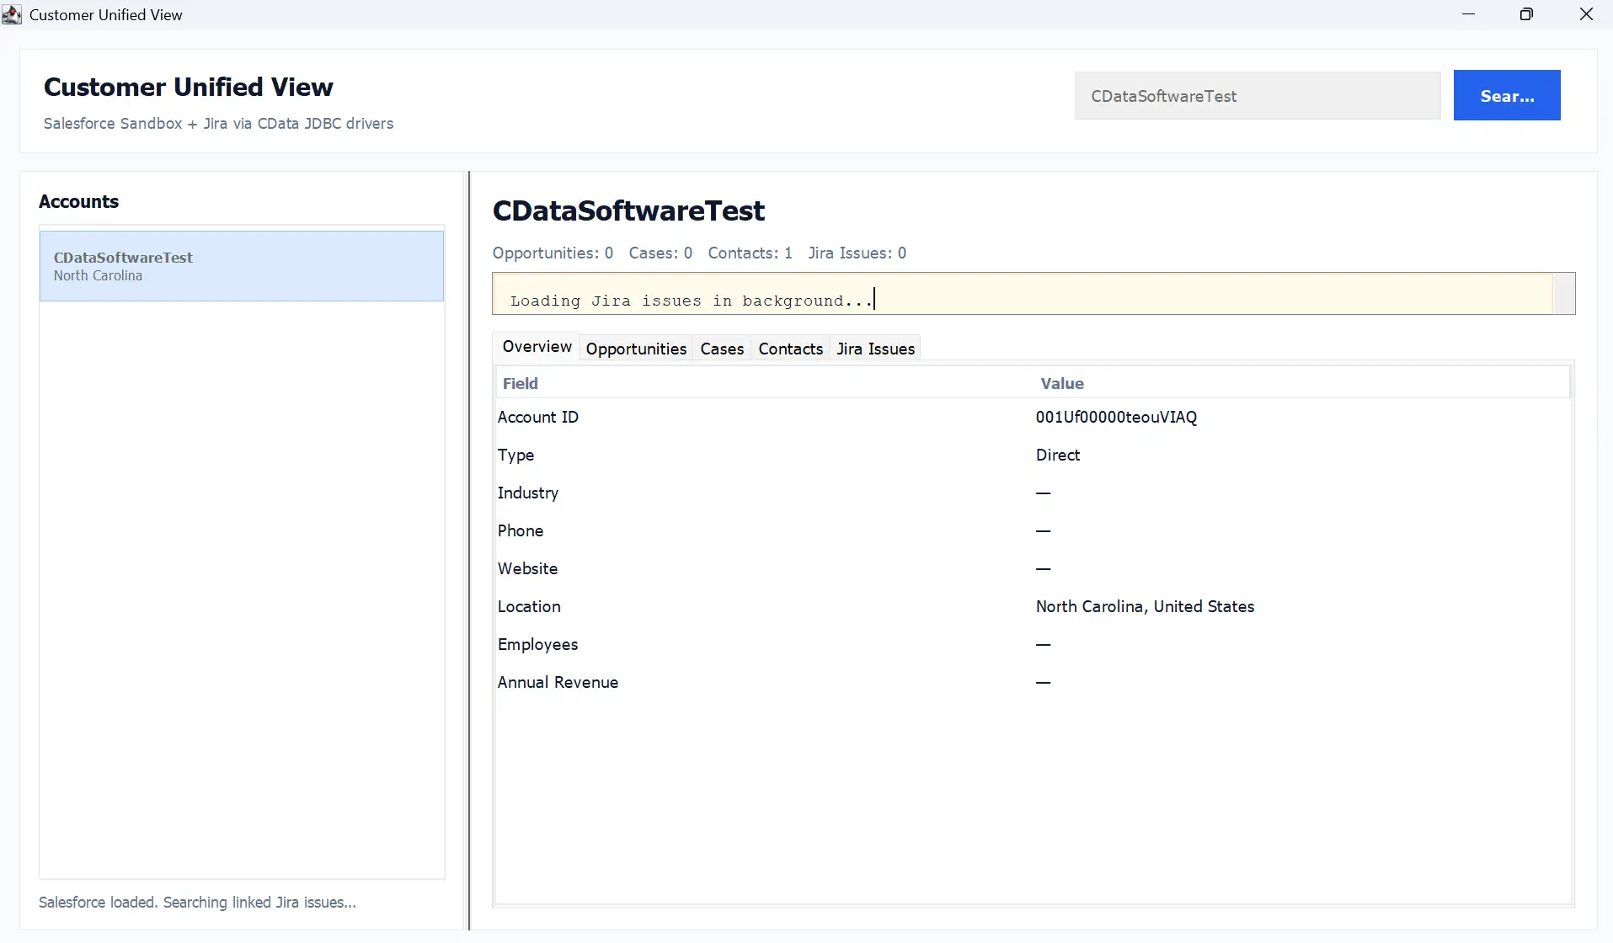Click the Jira Issues: 0 summary count
Image resolution: width=1613 pixels, height=943 pixels.
[x=857, y=253]
